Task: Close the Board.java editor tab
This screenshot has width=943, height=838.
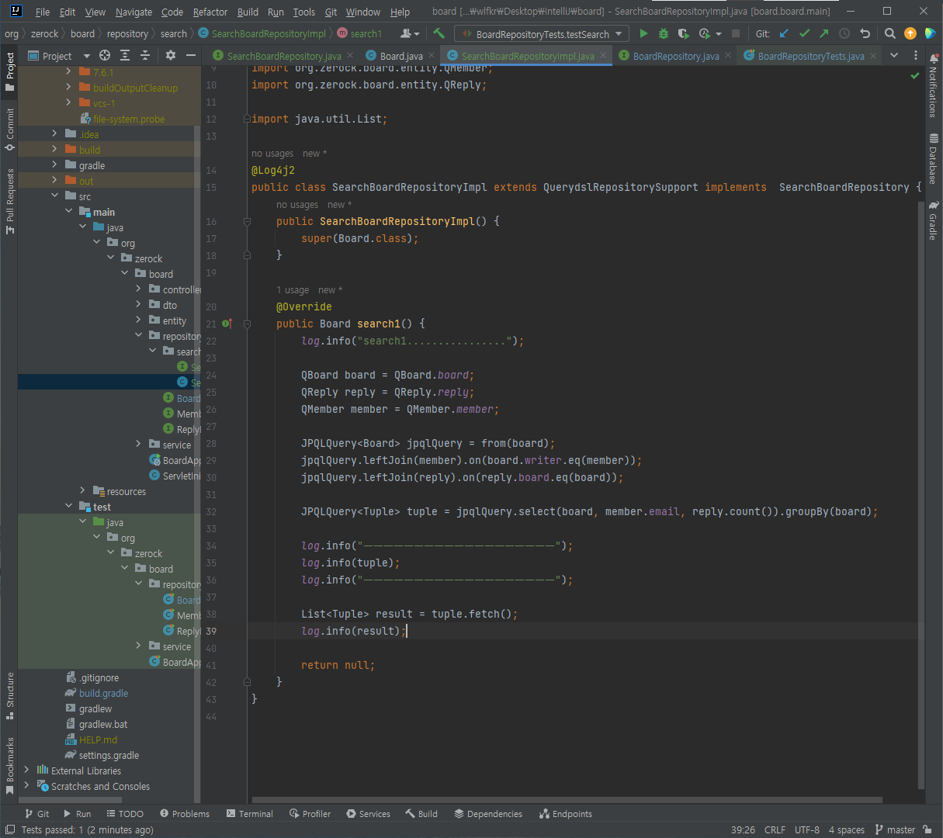Action: (430, 56)
